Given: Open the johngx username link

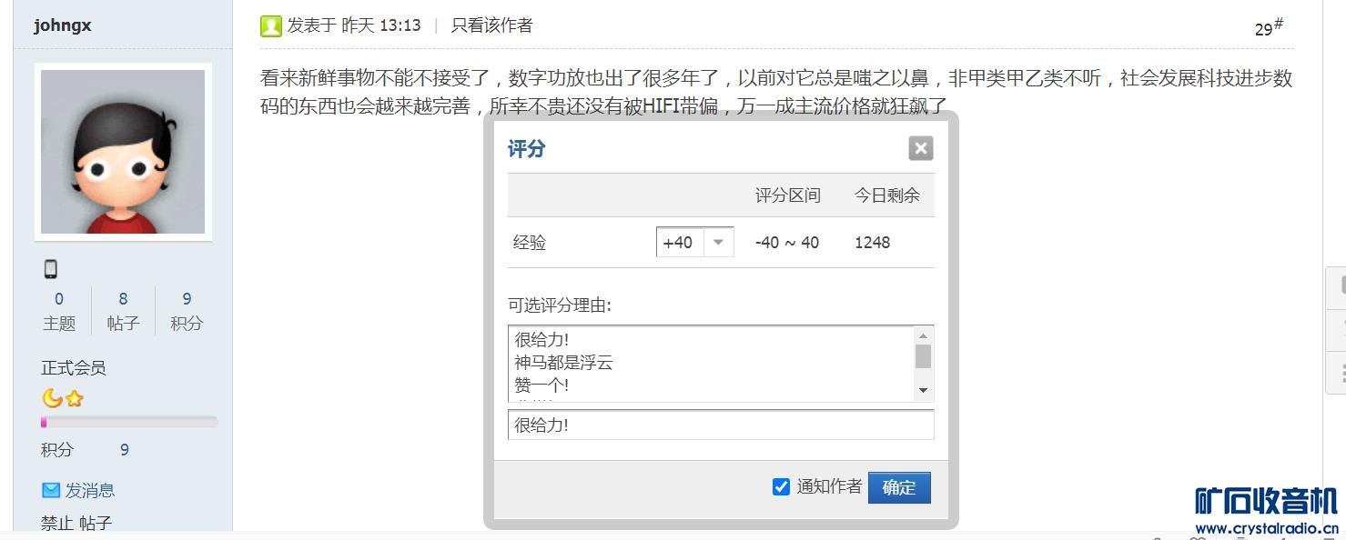Looking at the screenshot, I should 63,25.
